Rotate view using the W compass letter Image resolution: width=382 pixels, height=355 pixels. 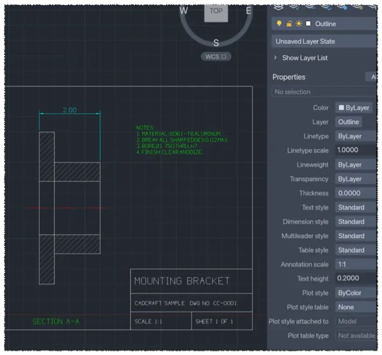(x=184, y=11)
